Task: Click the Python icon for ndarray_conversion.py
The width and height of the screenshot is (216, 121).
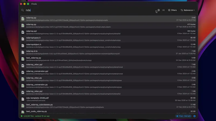Action: click(23, 86)
